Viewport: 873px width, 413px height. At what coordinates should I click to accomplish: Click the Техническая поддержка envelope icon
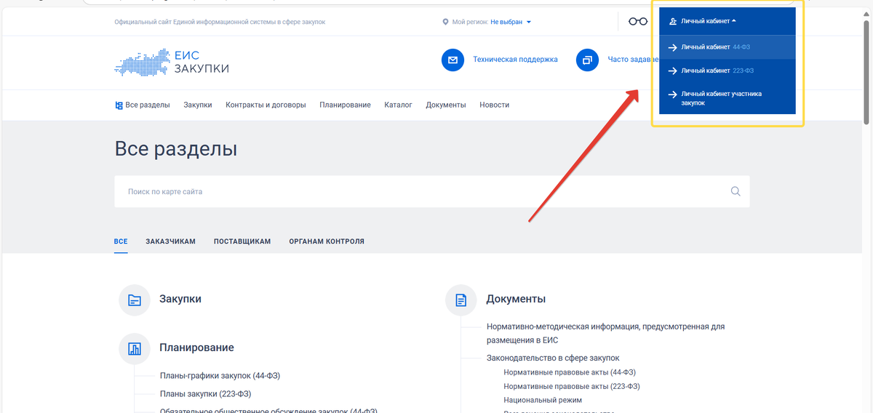point(453,60)
